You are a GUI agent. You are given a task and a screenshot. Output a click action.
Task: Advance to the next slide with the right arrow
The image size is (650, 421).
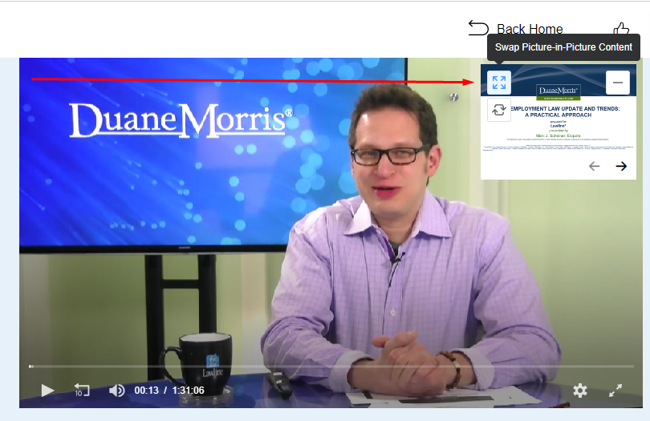point(621,166)
